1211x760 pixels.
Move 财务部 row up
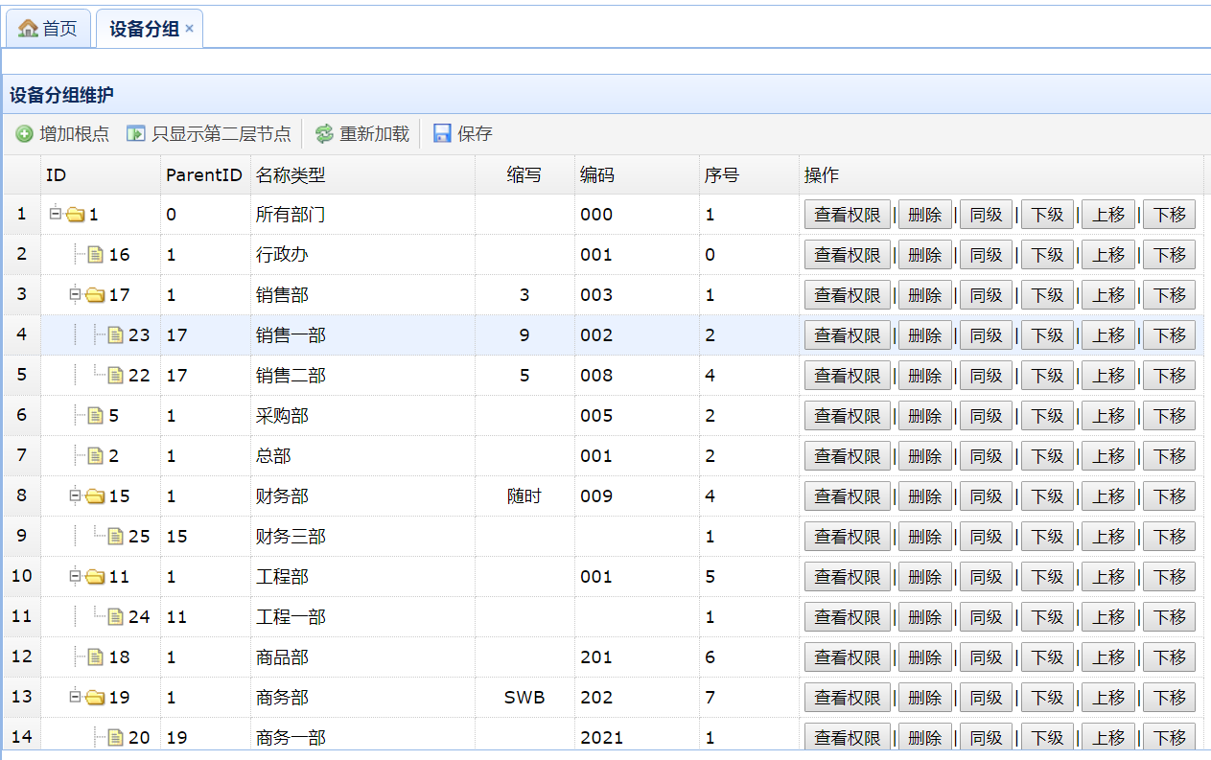coord(1108,496)
